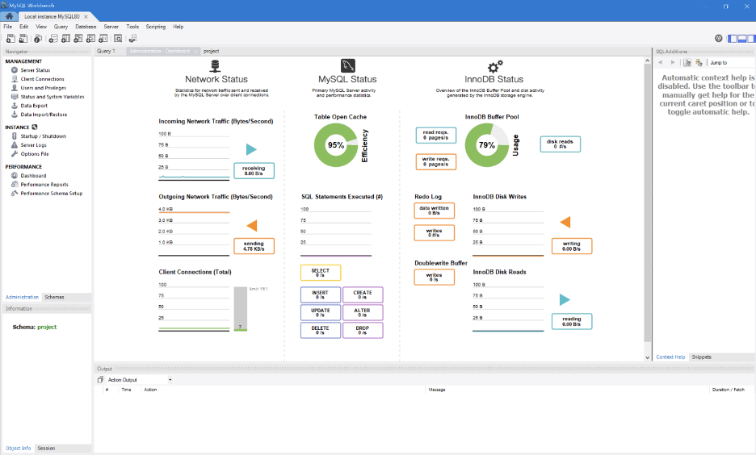Click the preferences gear icon in top right

pyautogui.click(x=718, y=39)
